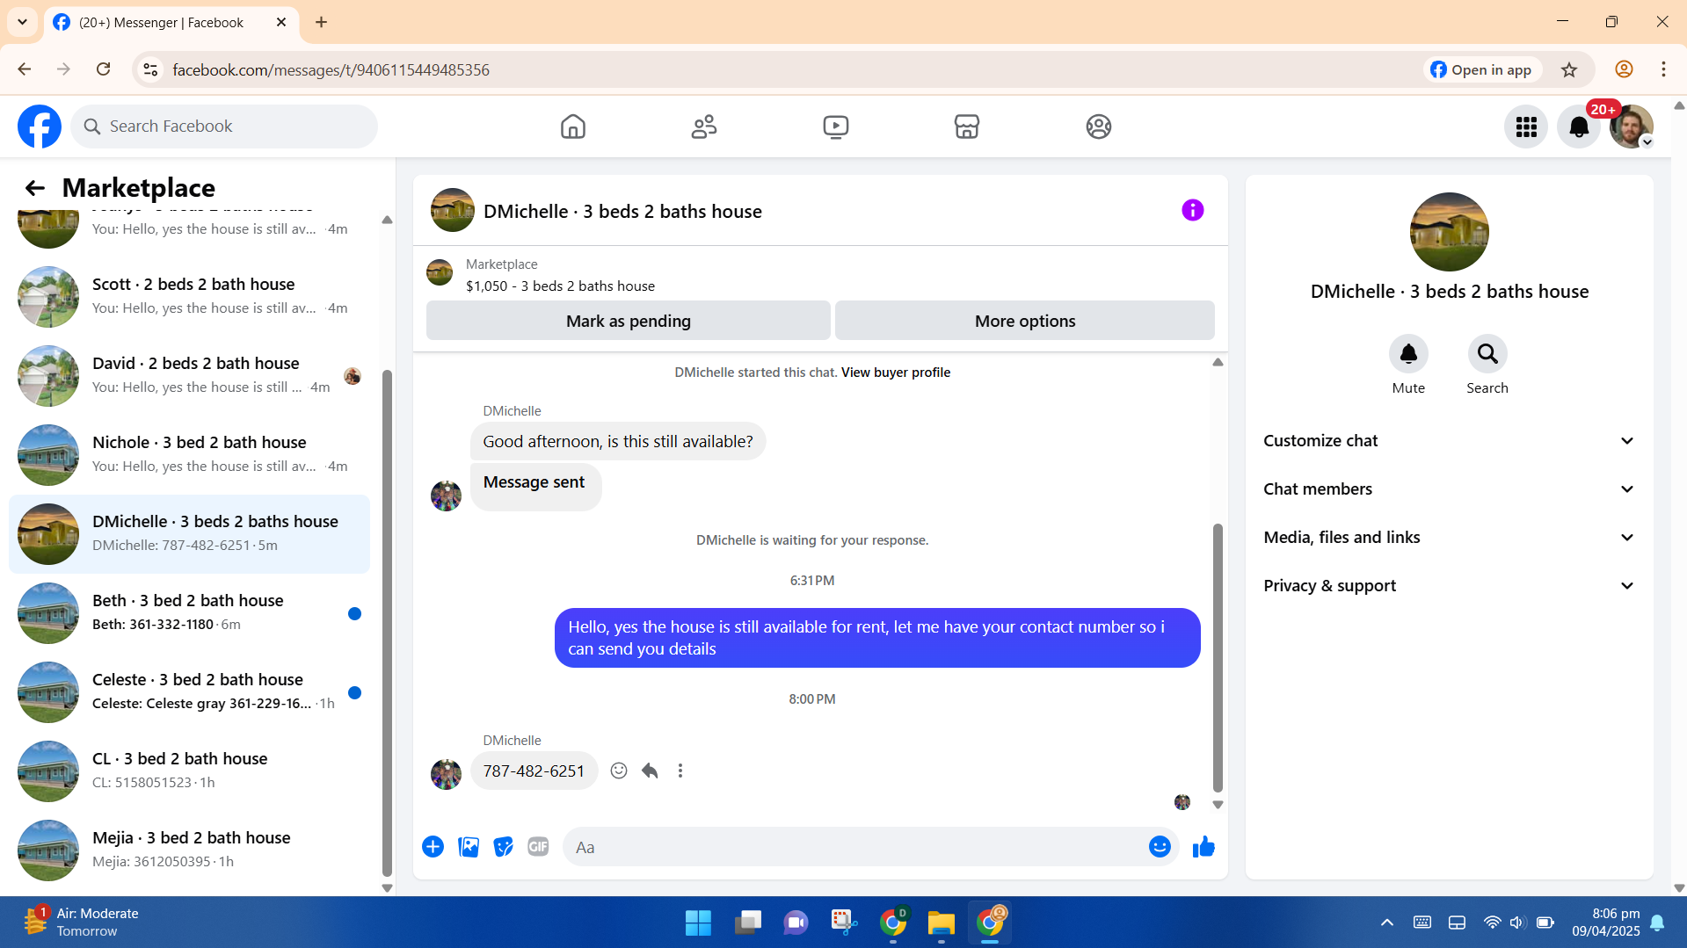
Task: Show hidden system tray icons
Action: click(1386, 923)
